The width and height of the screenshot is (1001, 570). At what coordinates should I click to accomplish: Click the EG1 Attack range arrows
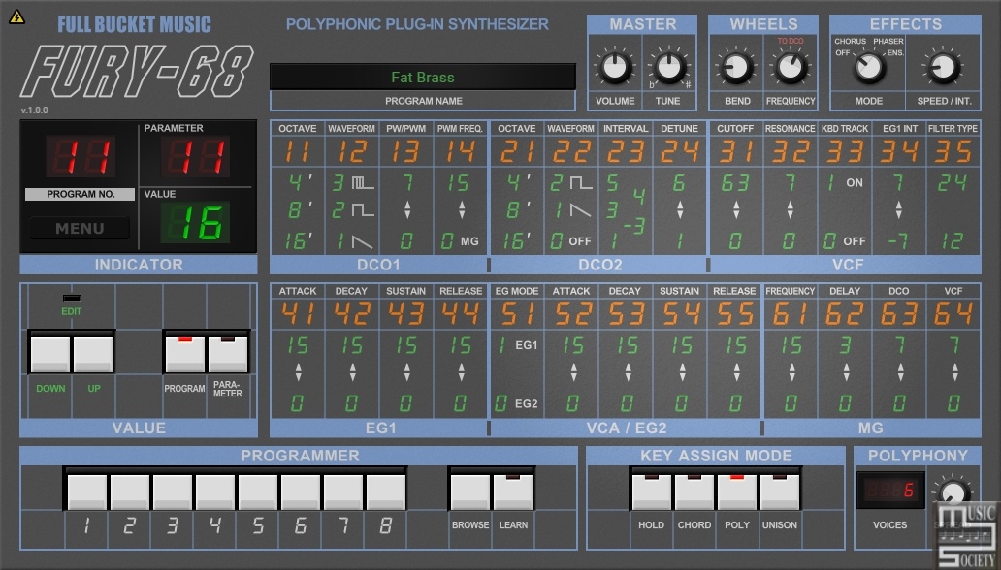[298, 372]
